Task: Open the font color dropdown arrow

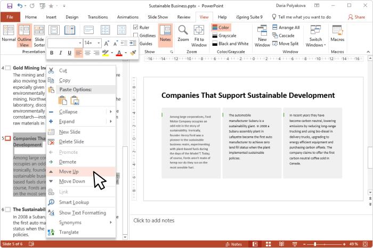Action: [x=126, y=53]
